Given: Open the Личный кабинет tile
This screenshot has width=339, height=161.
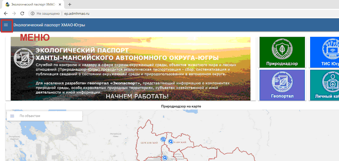Looking at the screenshot, I should [x=324, y=85].
